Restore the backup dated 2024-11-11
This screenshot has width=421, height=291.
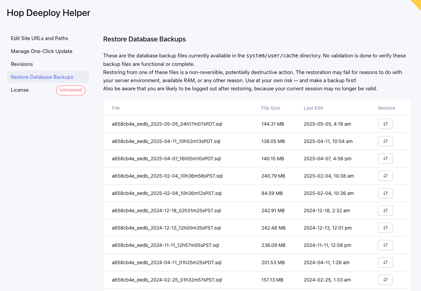[385, 245]
